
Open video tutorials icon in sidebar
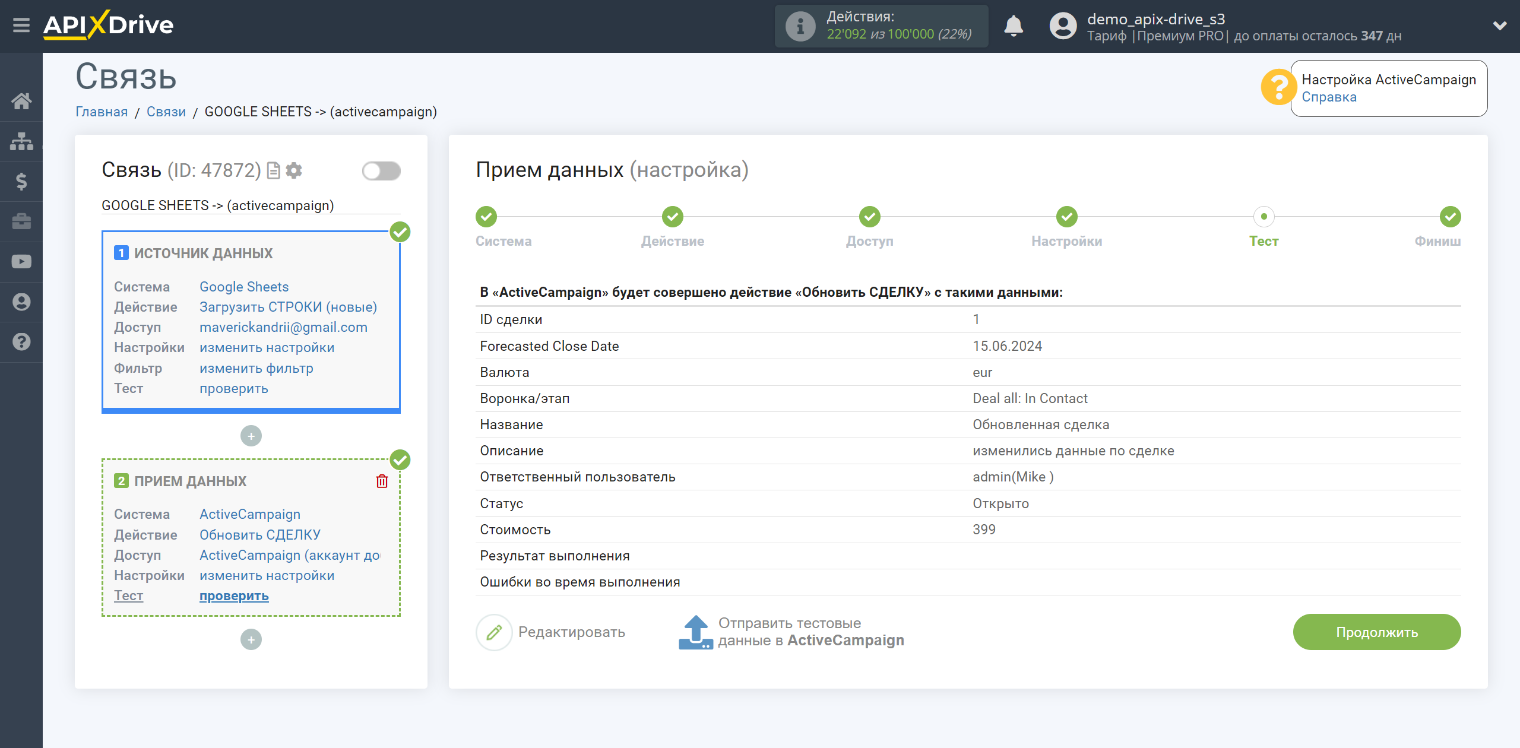pyautogui.click(x=21, y=262)
